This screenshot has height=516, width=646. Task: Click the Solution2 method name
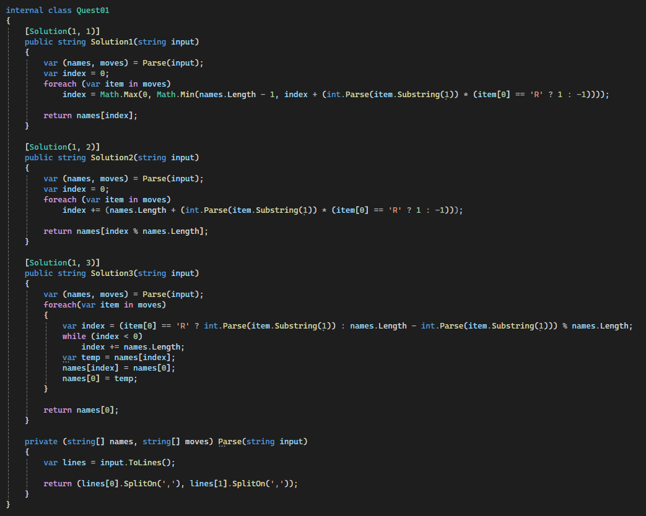coord(112,158)
